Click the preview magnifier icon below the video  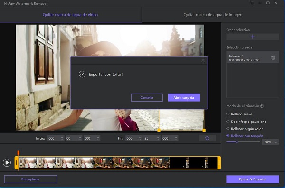pyautogui.click(x=207, y=138)
